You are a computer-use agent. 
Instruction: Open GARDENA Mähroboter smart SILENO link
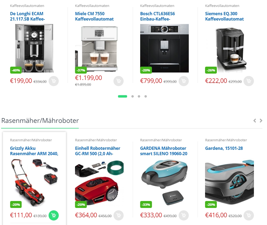pyautogui.click(x=164, y=151)
